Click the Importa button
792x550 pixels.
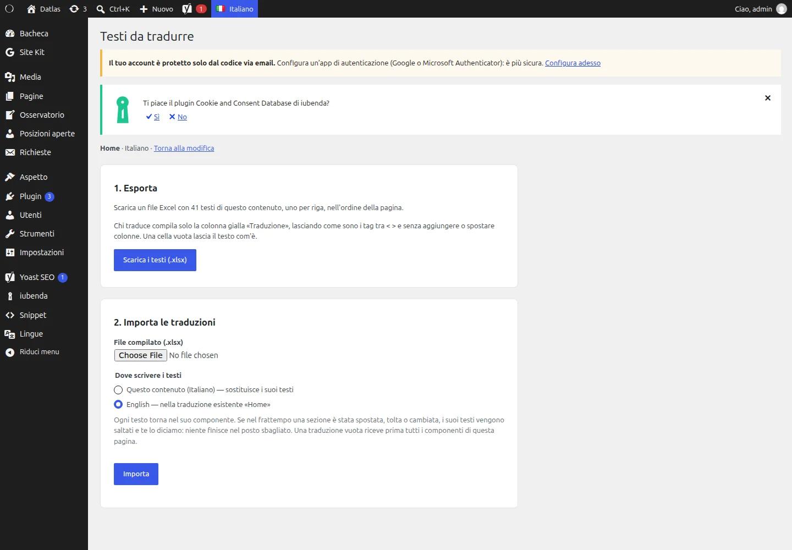(136, 474)
